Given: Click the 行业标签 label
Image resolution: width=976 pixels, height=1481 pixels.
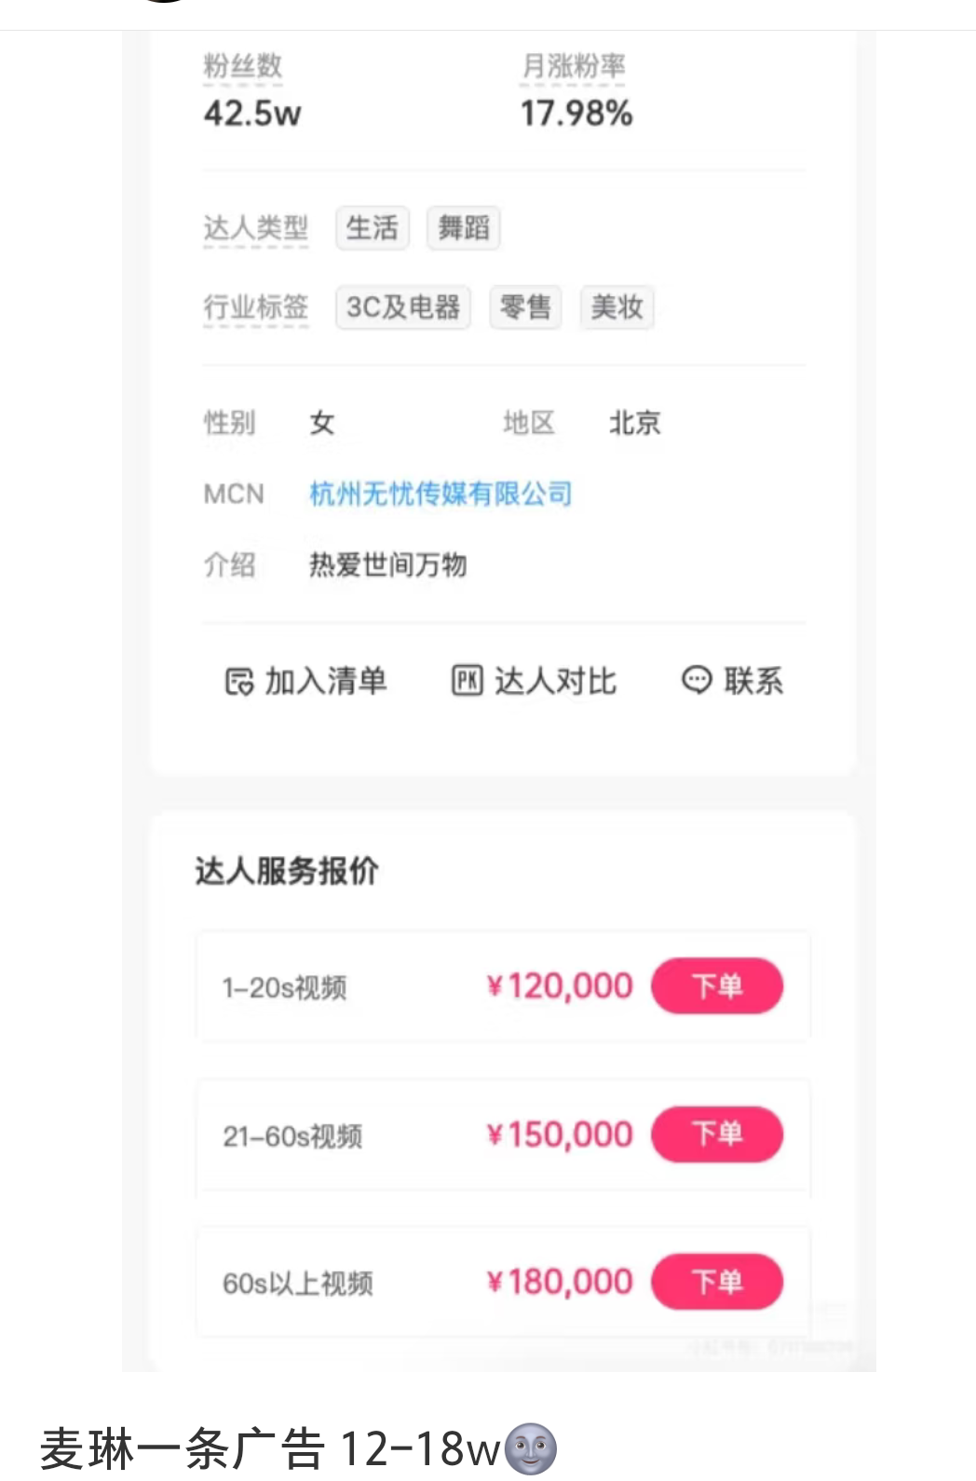Looking at the screenshot, I should [255, 307].
